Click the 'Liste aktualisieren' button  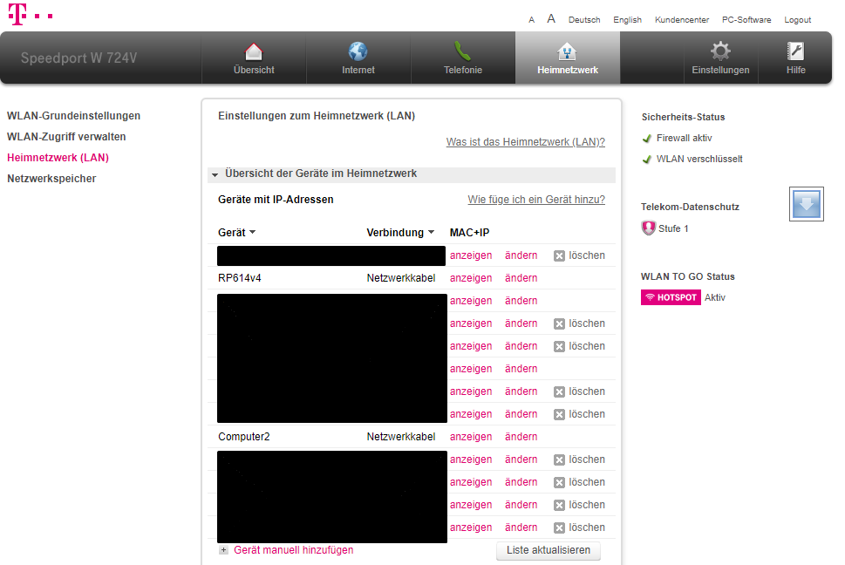[548, 550]
